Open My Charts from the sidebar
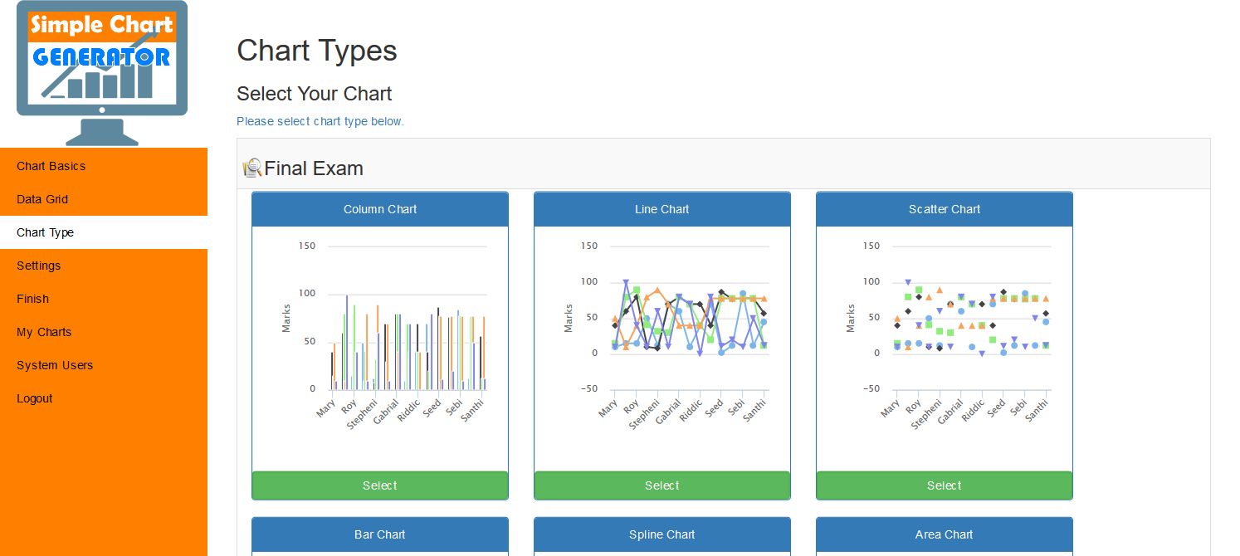The image size is (1240, 556). 44,332
